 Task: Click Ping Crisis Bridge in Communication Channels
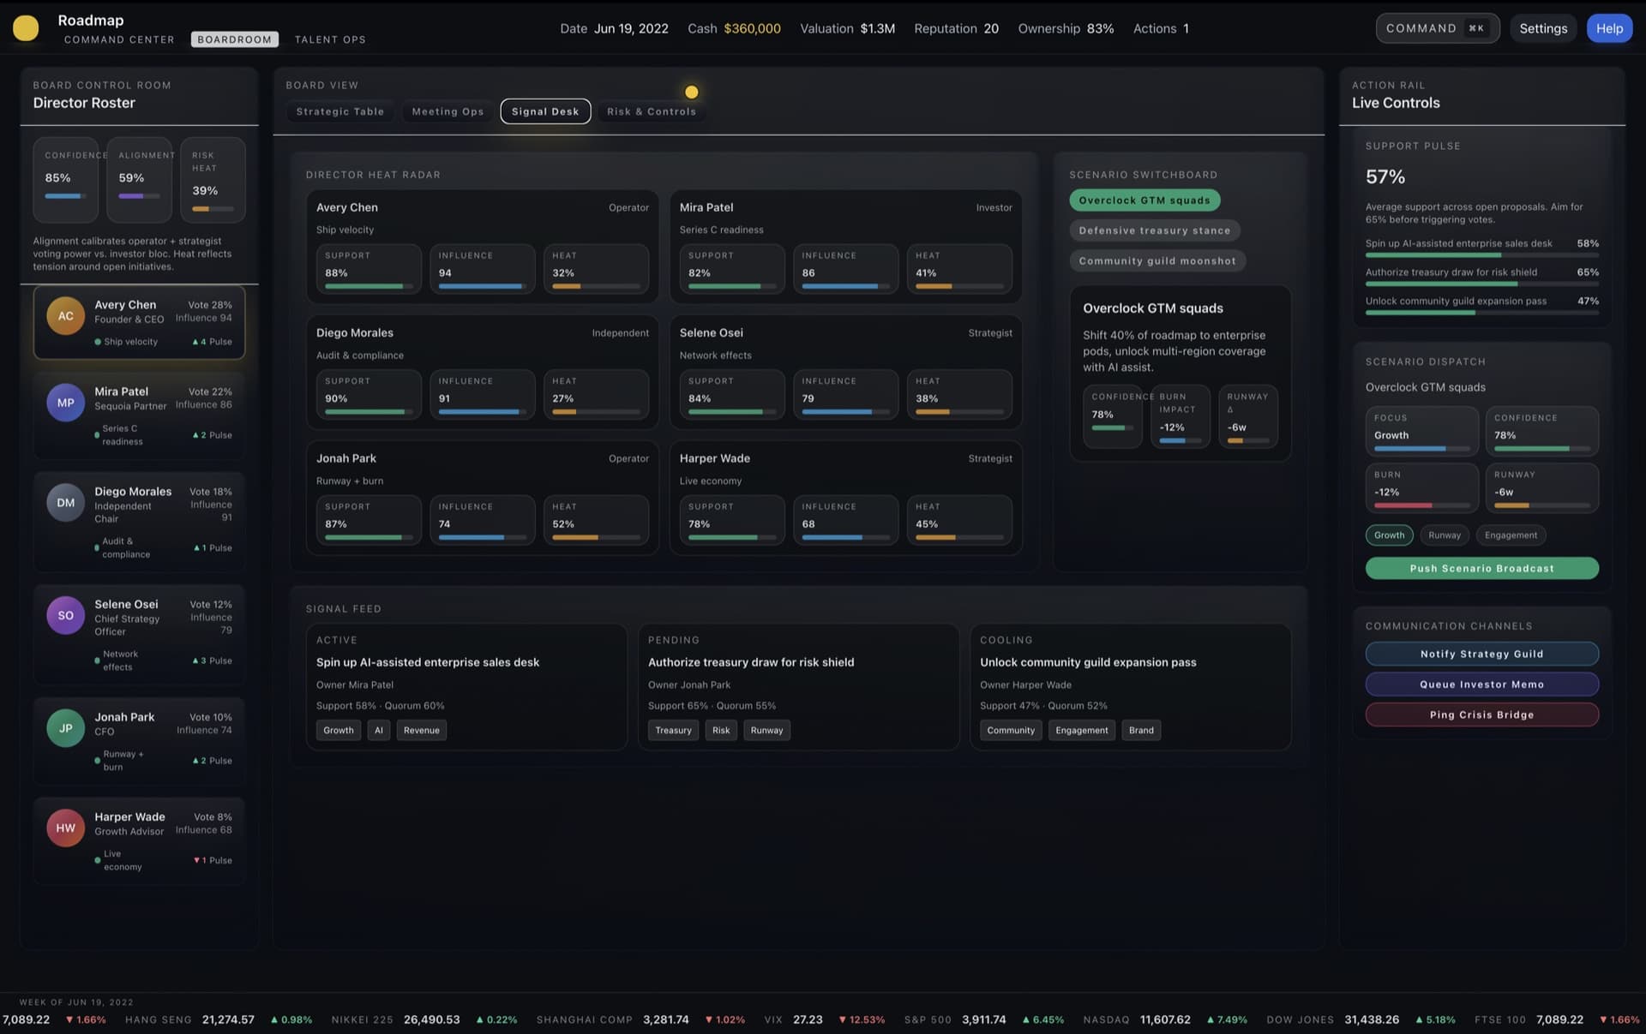pyautogui.click(x=1481, y=714)
